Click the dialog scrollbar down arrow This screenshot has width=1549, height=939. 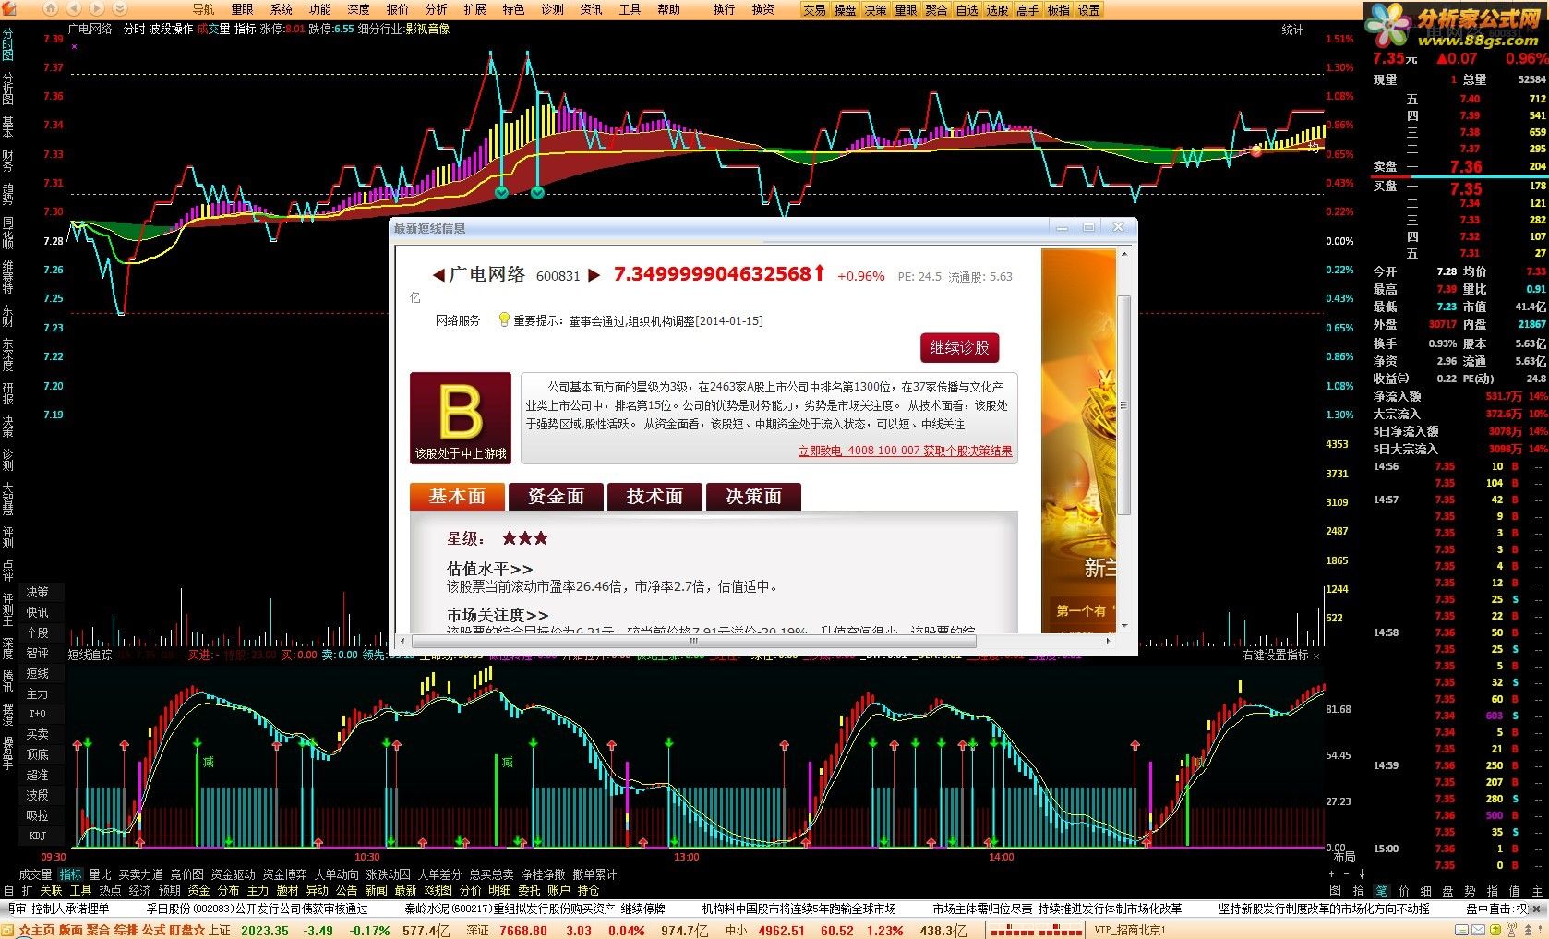(x=1123, y=625)
